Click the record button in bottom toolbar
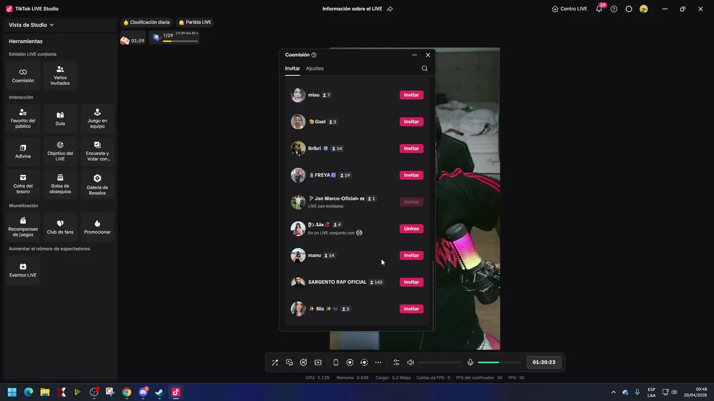The image size is (714, 401). [x=350, y=363]
